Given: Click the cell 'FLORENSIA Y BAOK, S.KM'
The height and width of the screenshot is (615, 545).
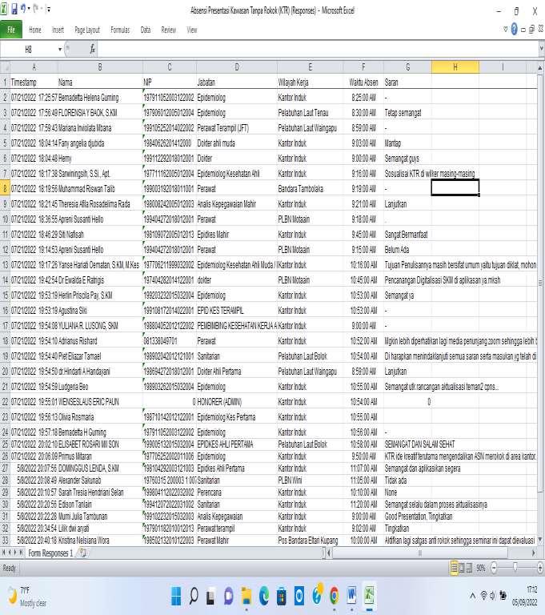Looking at the screenshot, I should coord(100,113).
